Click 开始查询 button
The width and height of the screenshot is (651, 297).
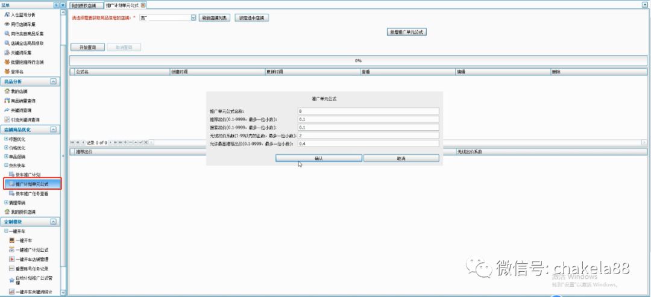pos(87,48)
